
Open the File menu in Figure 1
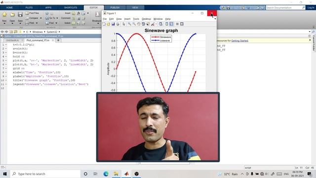(x=105, y=19)
